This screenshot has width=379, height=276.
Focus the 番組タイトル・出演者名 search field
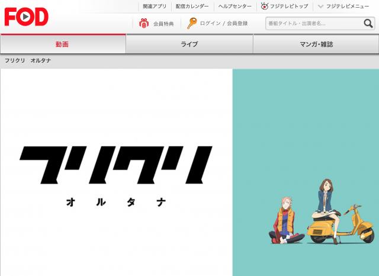point(313,24)
